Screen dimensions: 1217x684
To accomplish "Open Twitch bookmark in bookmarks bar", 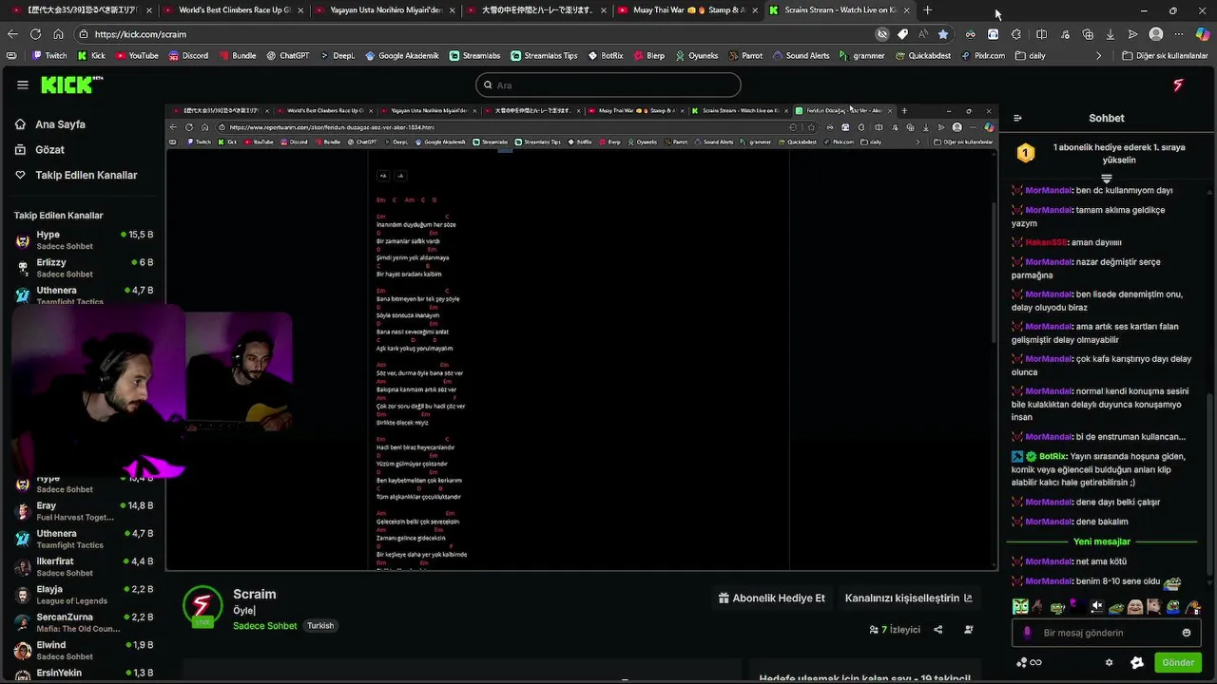I will click(49, 56).
